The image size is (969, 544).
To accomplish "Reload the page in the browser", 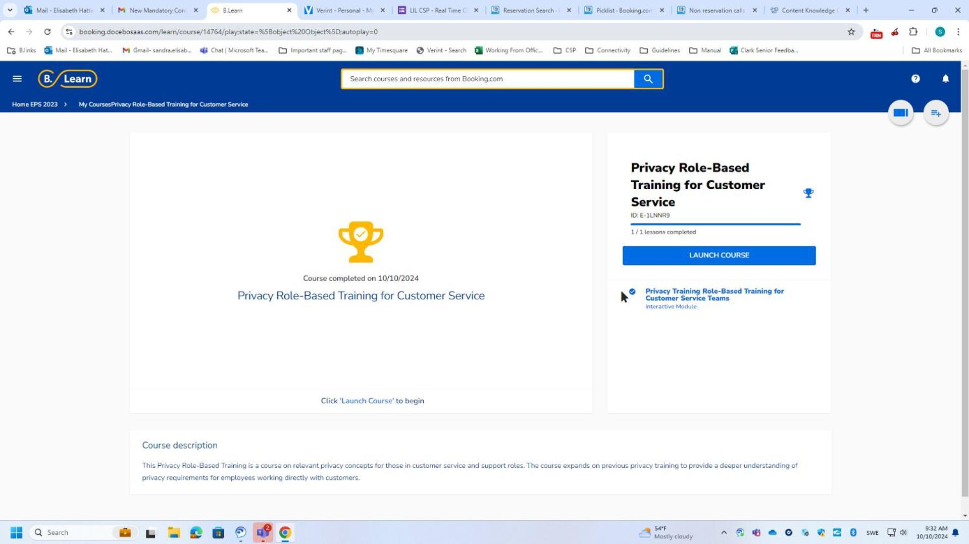I will point(47,32).
